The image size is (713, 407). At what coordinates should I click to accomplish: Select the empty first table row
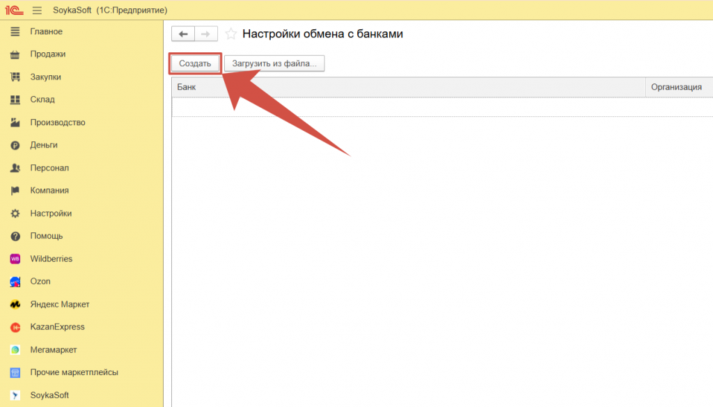click(x=408, y=106)
